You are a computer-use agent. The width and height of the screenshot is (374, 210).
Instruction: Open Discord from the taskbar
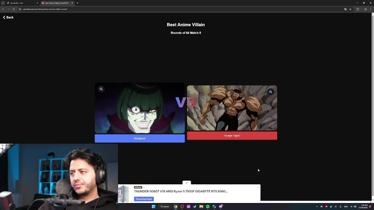tap(221, 206)
